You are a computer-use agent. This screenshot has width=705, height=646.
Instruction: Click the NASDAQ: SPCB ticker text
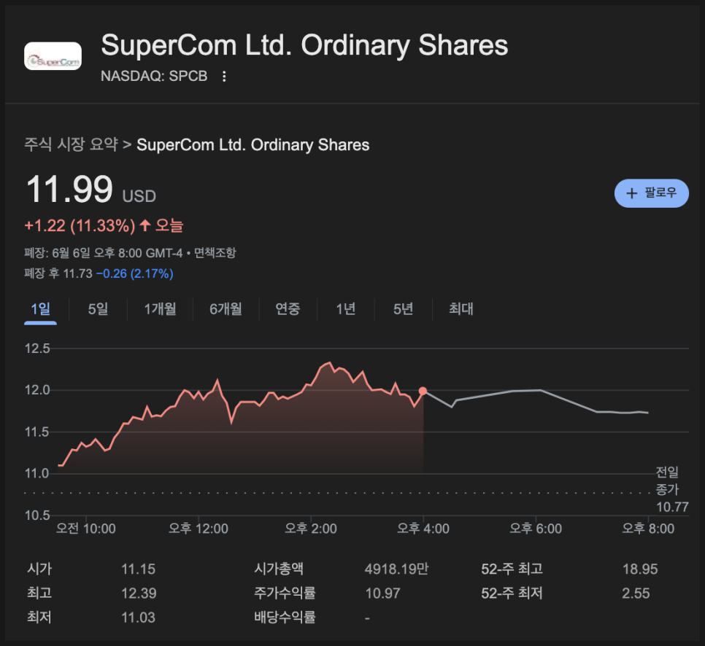[154, 77]
